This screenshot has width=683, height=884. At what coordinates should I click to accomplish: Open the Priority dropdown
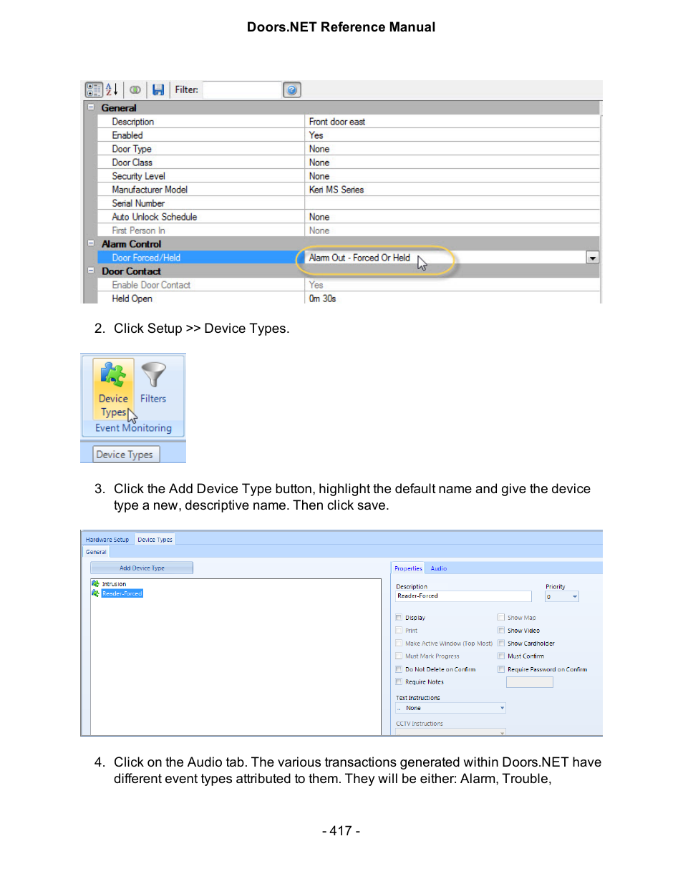point(574,596)
